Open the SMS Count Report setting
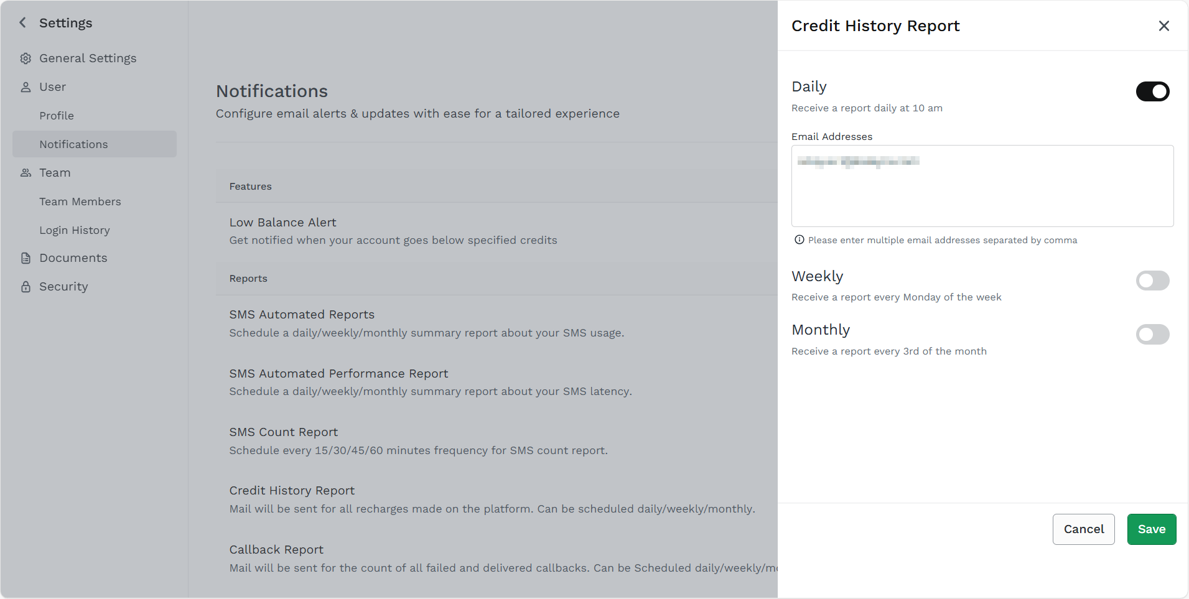 point(284,432)
